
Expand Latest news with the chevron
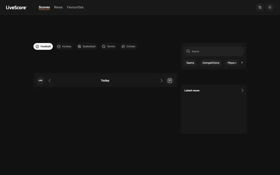click(242, 91)
